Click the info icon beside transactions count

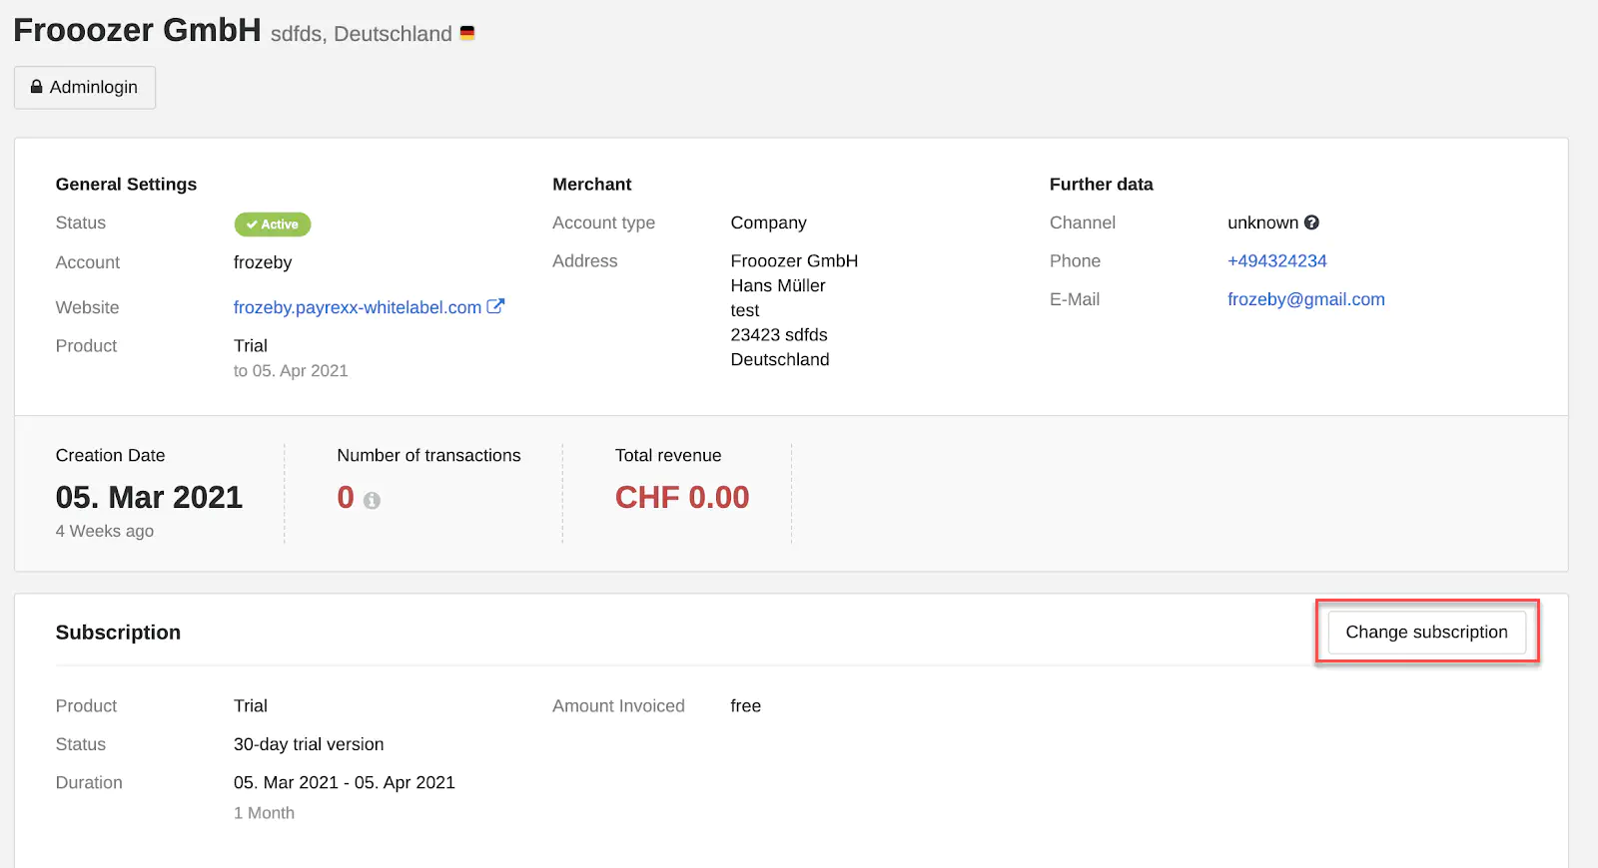pos(372,500)
